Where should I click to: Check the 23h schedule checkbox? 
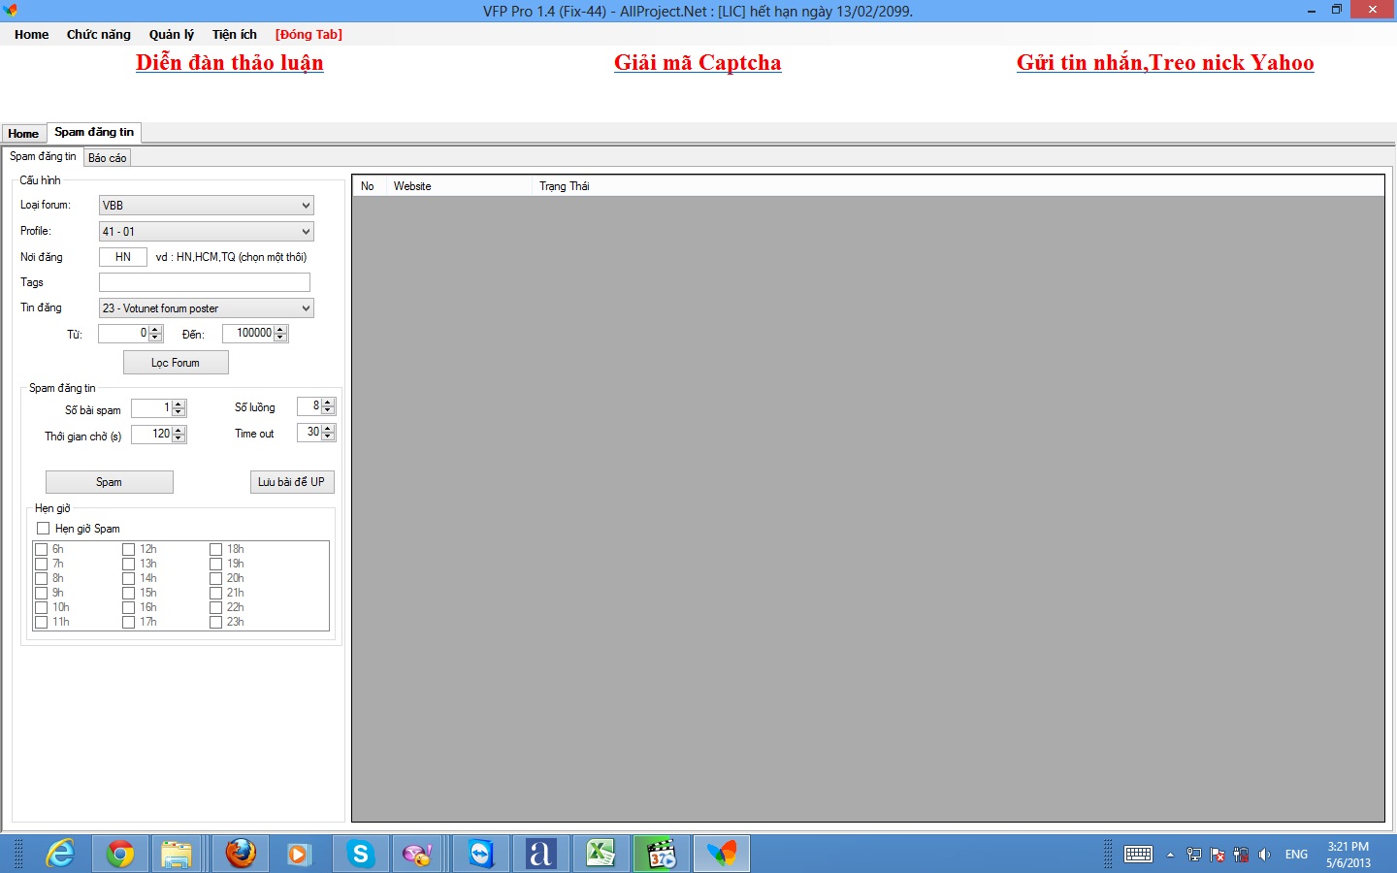tap(215, 622)
